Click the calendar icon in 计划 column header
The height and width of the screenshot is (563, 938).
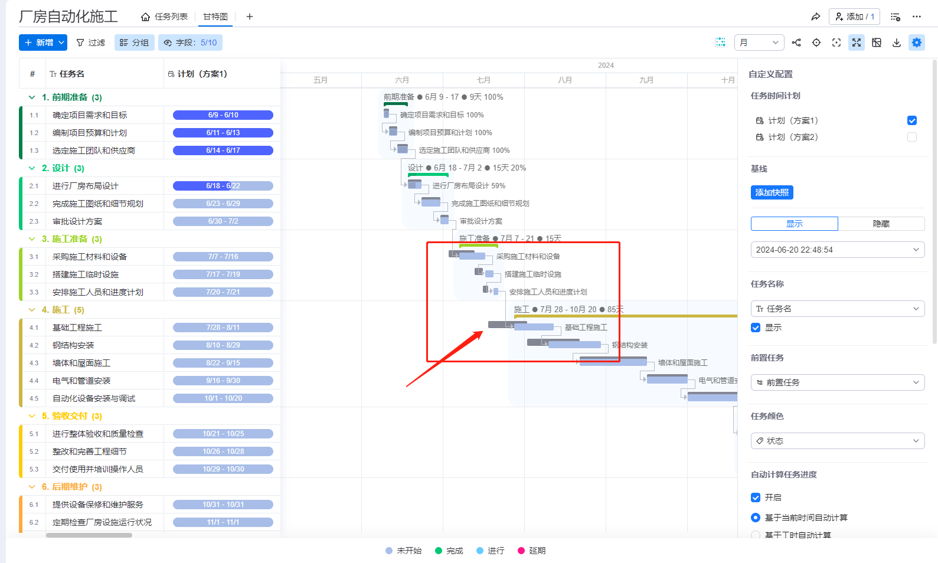point(171,74)
